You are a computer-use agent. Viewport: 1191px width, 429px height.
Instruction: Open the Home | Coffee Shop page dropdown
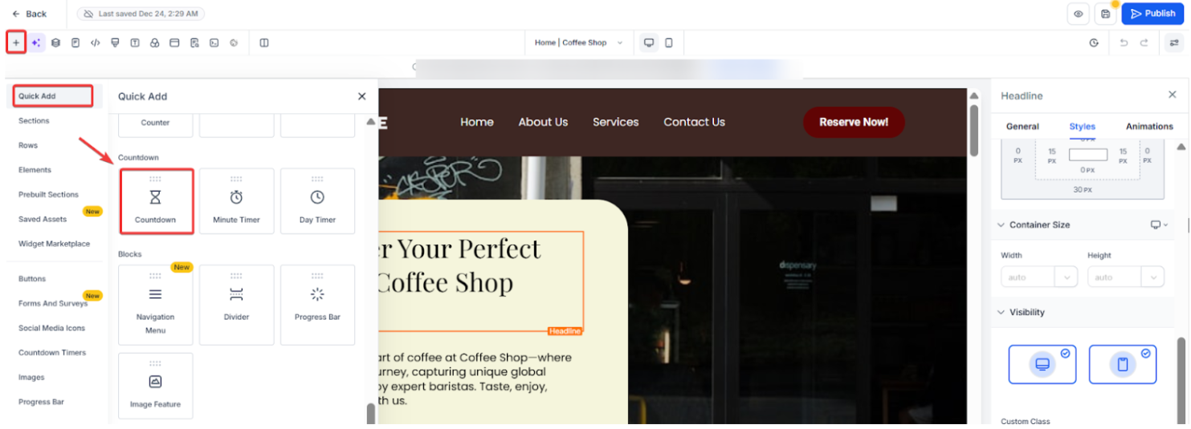[578, 42]
